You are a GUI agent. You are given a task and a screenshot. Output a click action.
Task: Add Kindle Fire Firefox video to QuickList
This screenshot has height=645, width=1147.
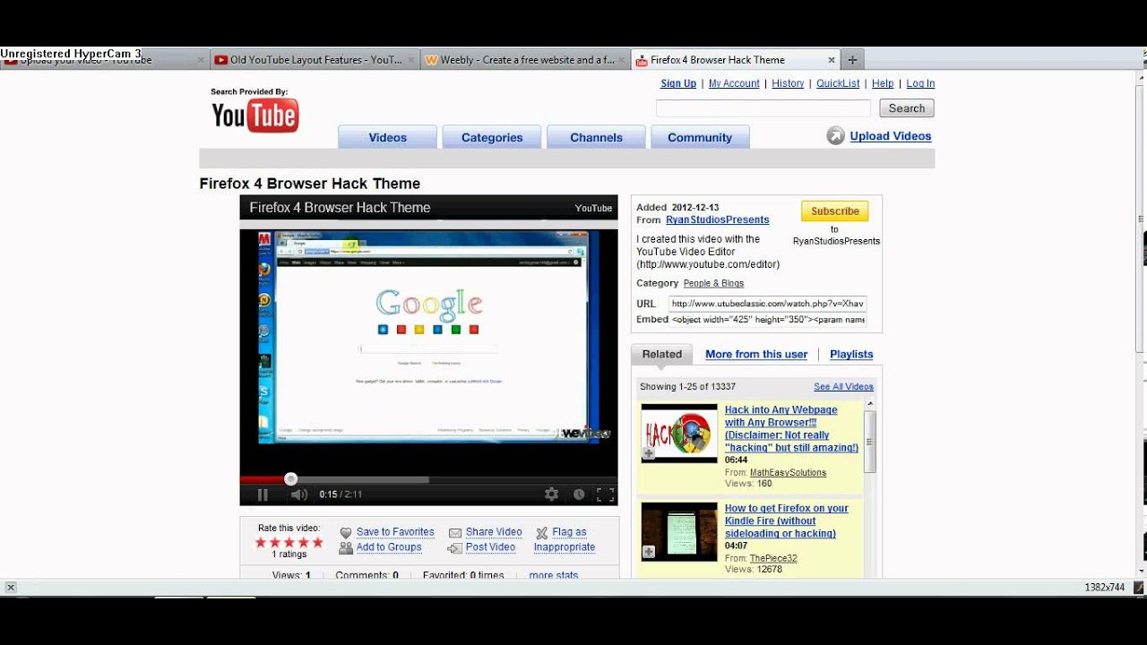click(x=648, y=553)
